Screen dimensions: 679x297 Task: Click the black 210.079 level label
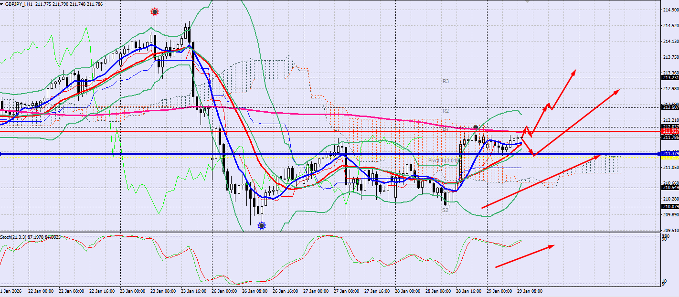click(670, 207)
